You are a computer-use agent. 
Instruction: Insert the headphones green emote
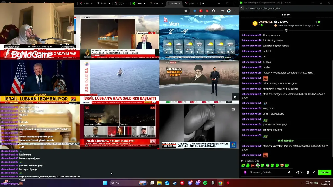[258, 165]
